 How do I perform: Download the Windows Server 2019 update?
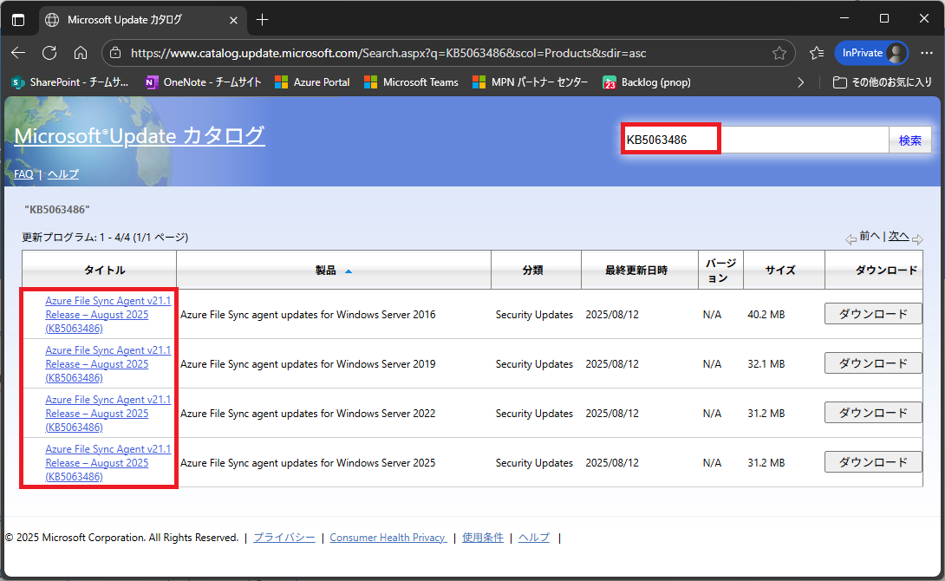coord(873,362)
